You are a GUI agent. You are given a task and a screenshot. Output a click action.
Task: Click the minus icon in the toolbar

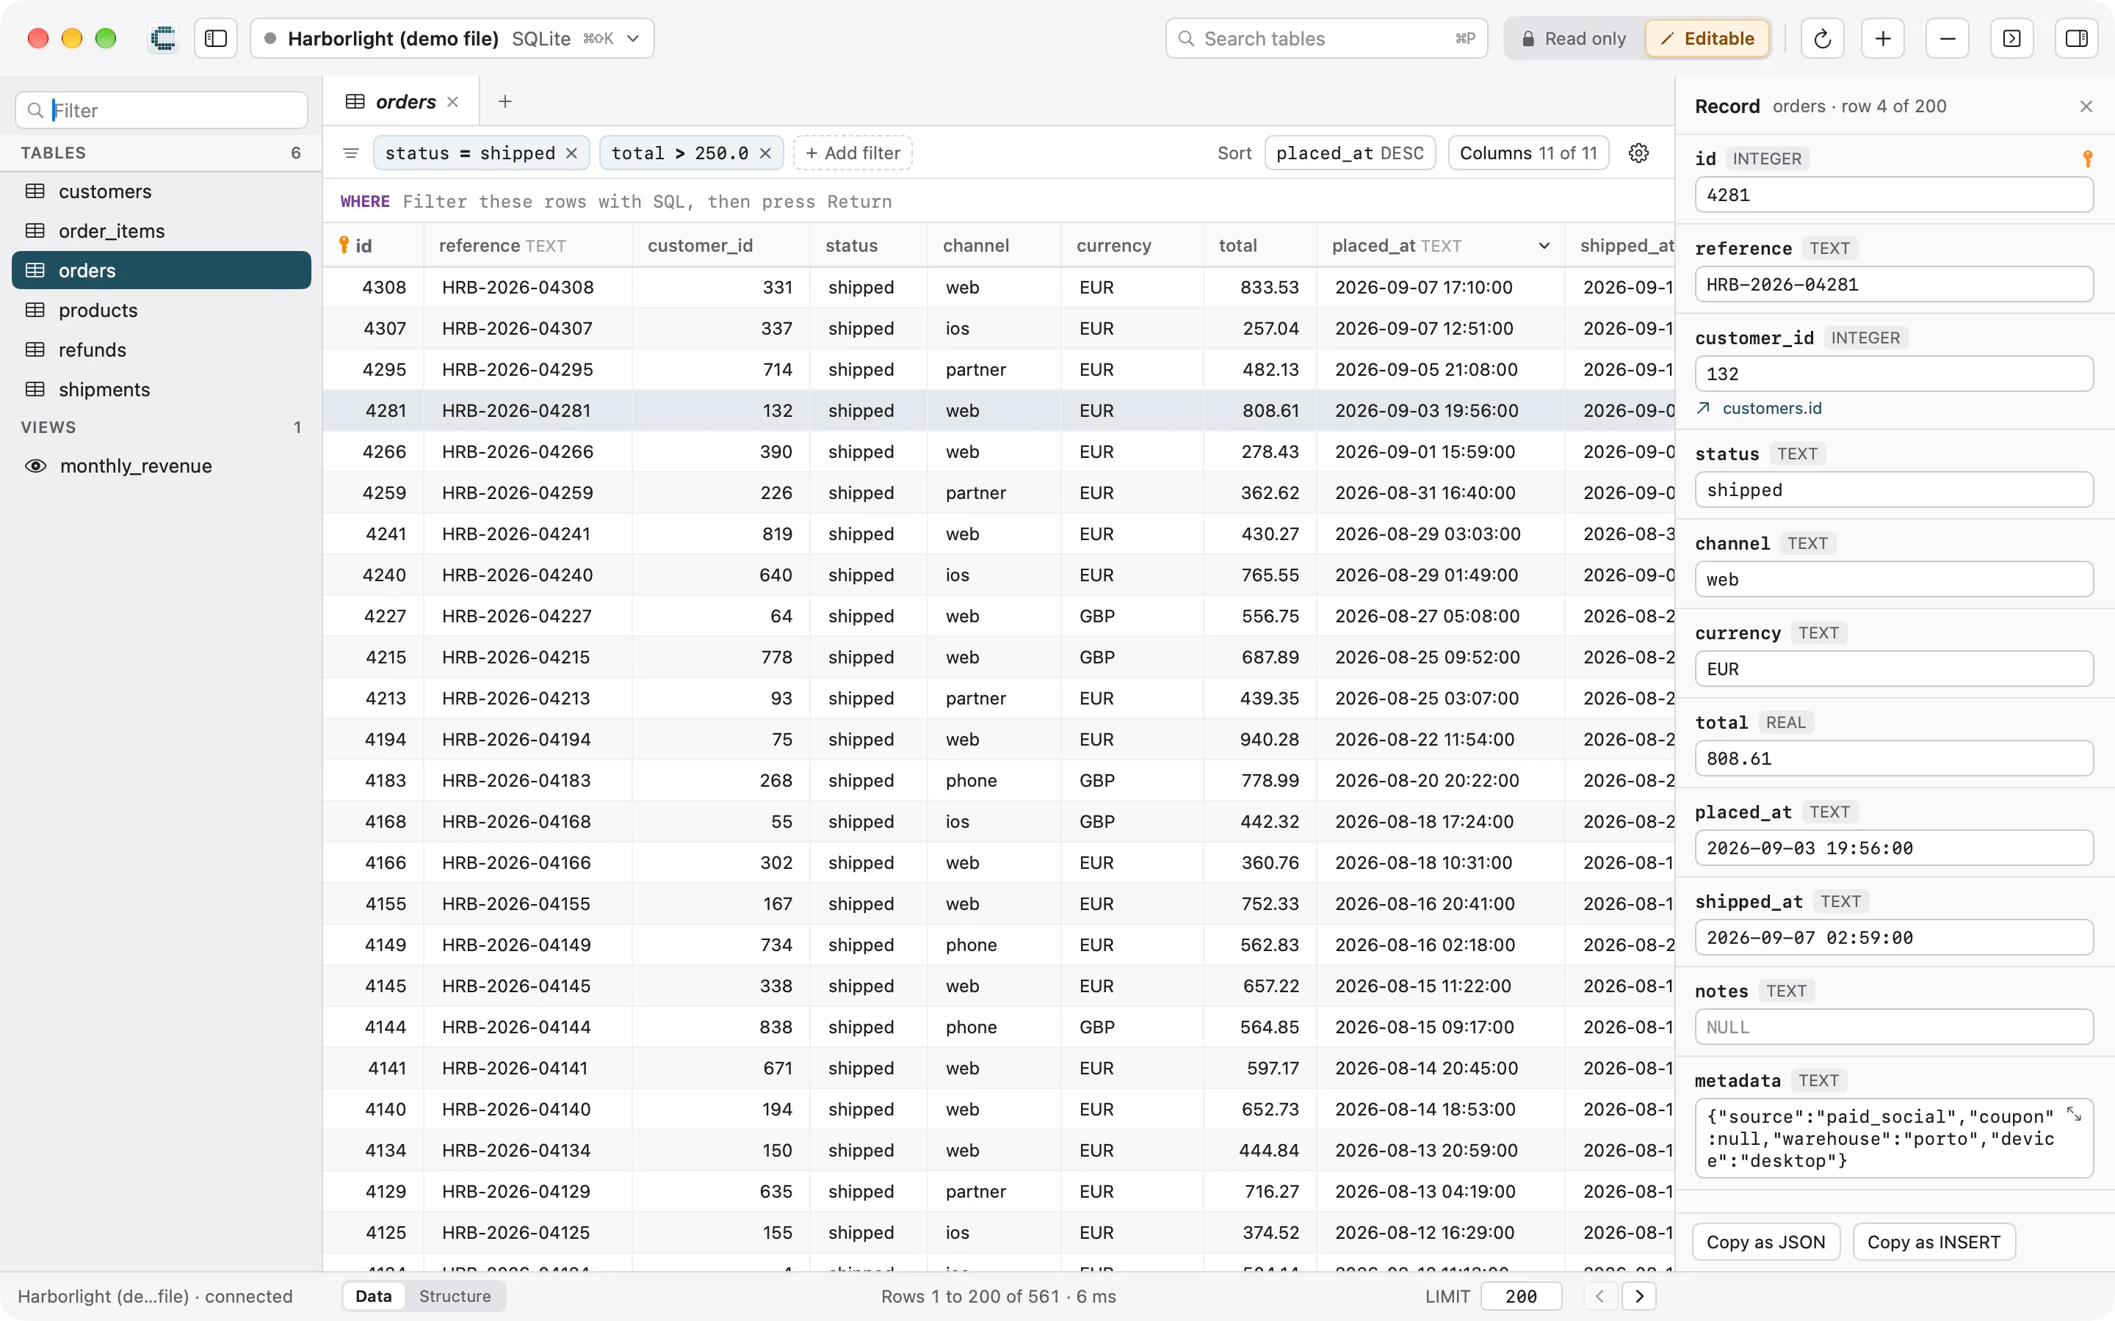click(x=1948, y=38)
